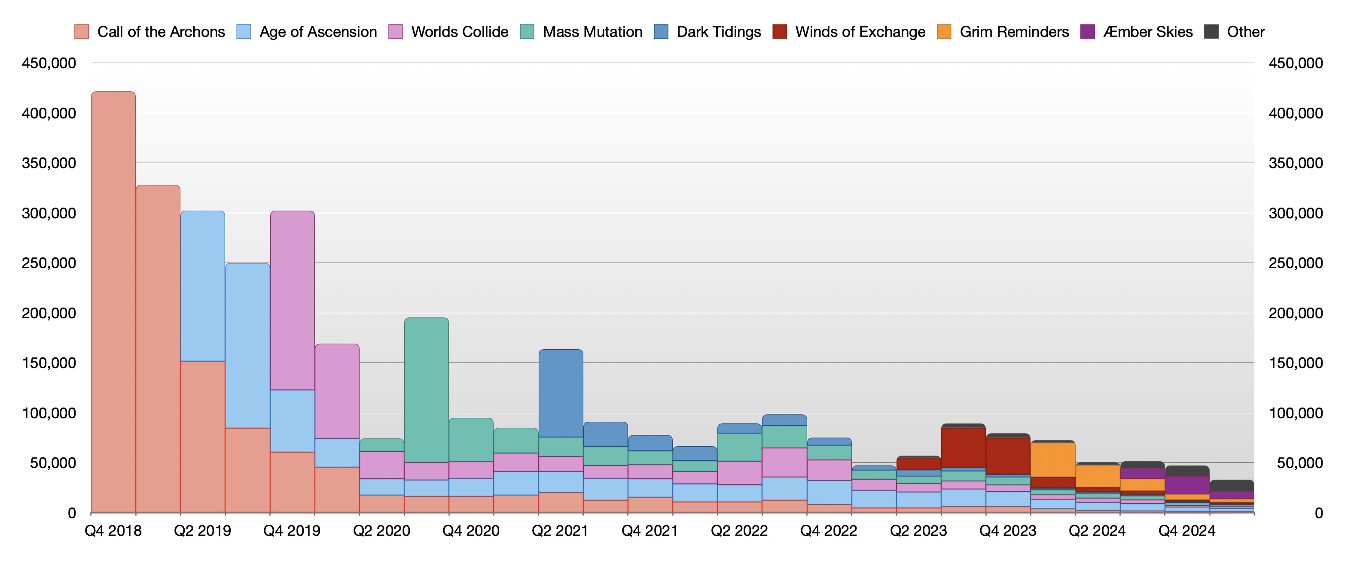Image resolution: width=1354 pixels, height=562 pixels.
Task: Click the Q2 2020 x-axis label
Action: (381, 531)
